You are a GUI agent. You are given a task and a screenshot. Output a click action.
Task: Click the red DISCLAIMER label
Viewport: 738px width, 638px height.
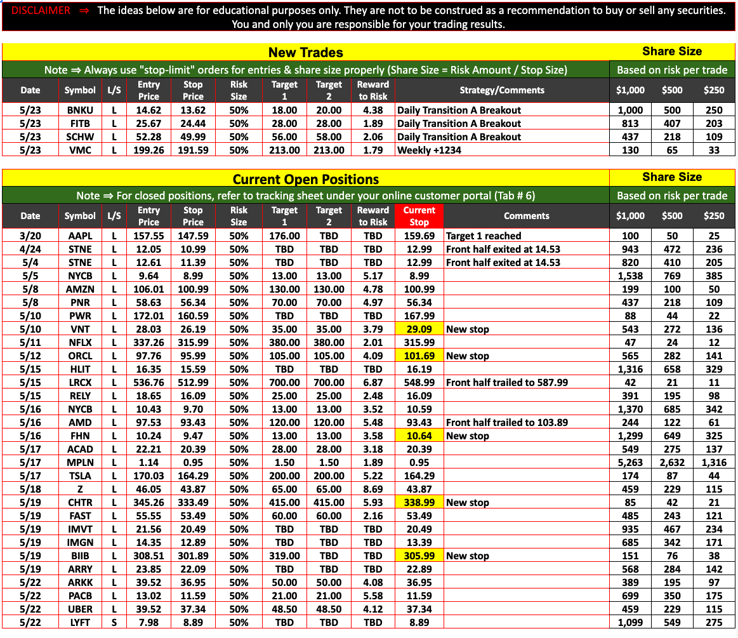click(41, 11)
